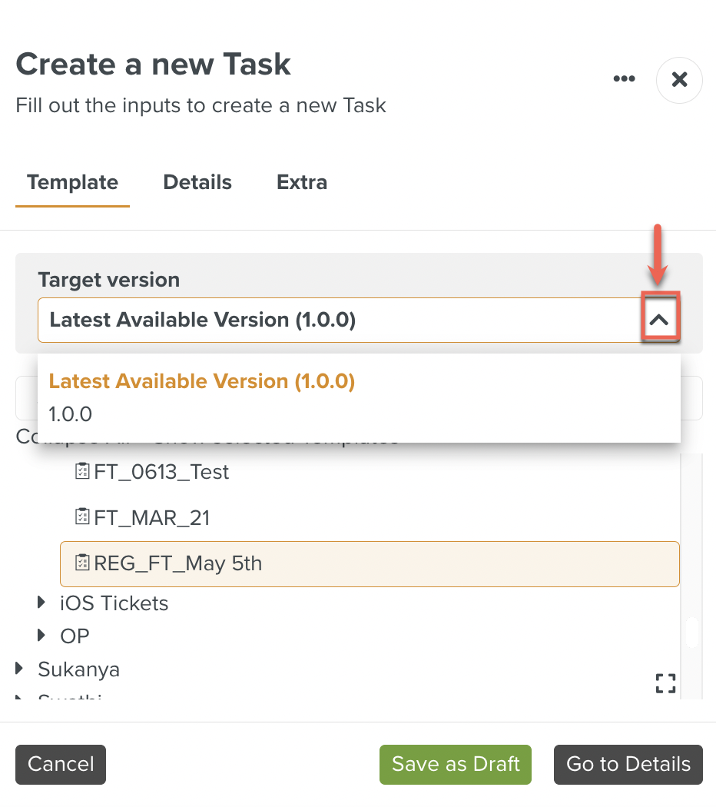This screenshot has height=807, width=716.
Task: Expand the iOS Tickets folder
Action: [x=41, y=603]
